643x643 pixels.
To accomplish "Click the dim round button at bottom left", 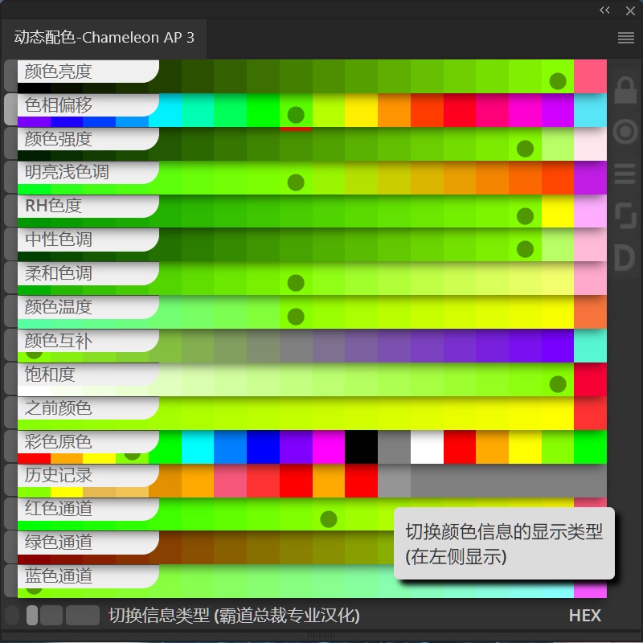I will click(x=12, y=616).
